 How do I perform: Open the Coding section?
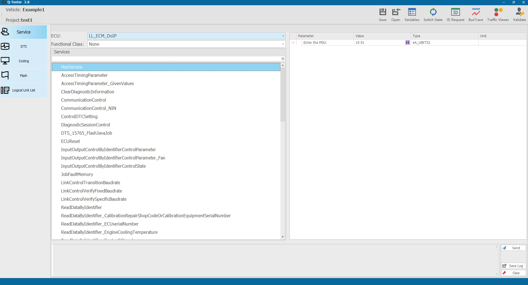pos(23,61)
